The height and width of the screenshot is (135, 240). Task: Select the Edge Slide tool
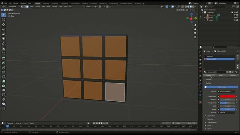[x=4, y=95]
